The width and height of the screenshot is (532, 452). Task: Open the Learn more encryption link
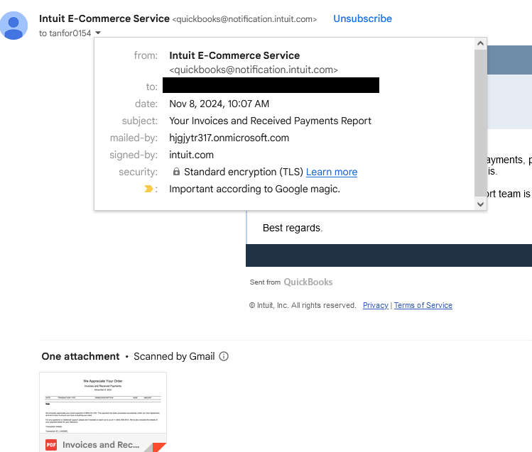(x=332, y=172)
